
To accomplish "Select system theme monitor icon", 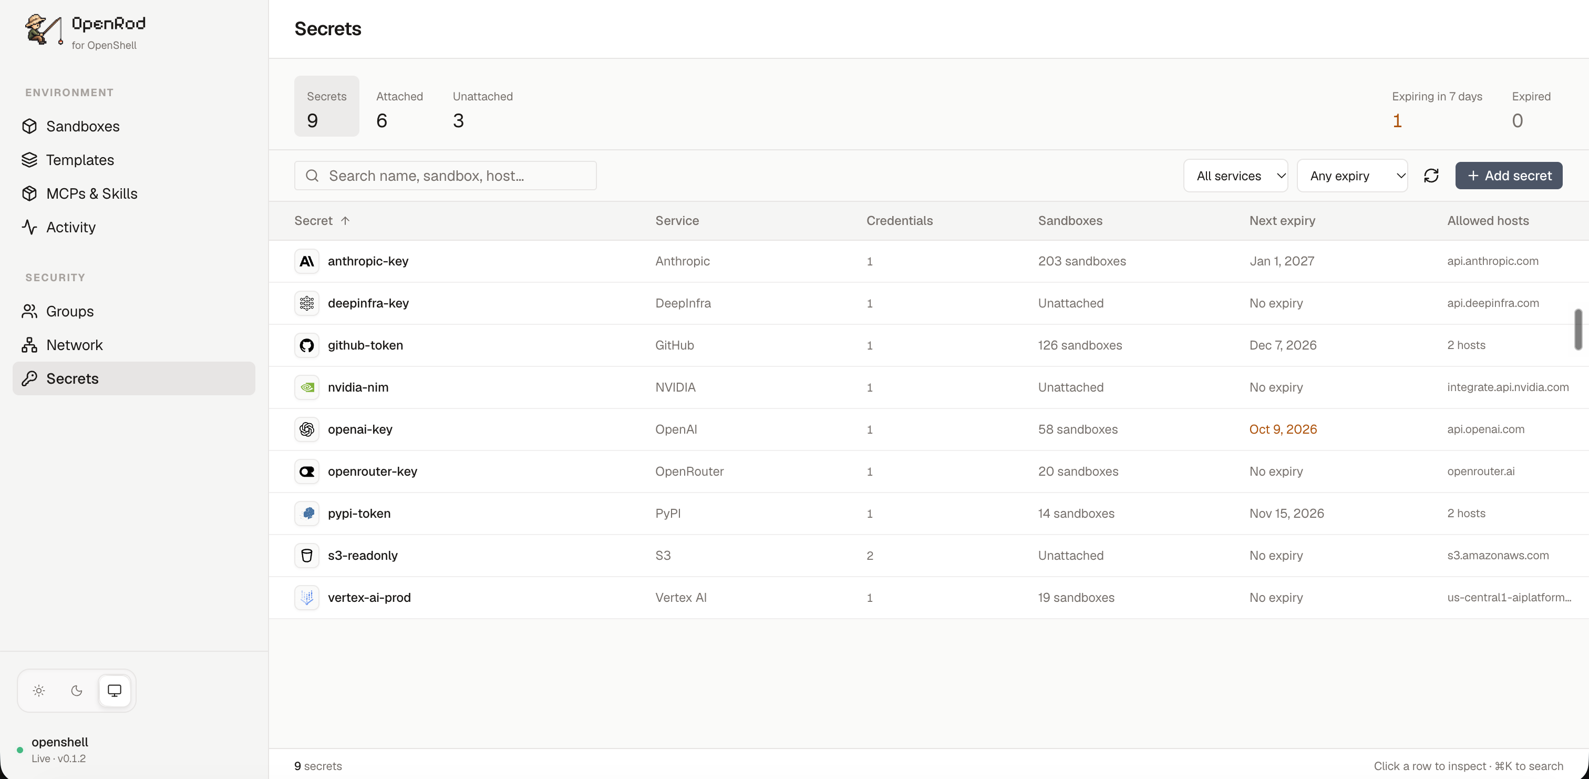I will pyautogui.click(x=114, y=690).
